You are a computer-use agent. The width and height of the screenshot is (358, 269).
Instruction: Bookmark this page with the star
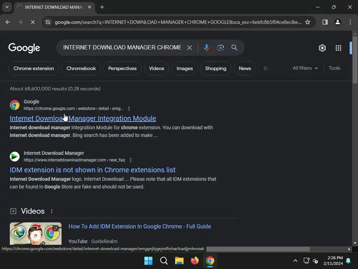point(308,22)
